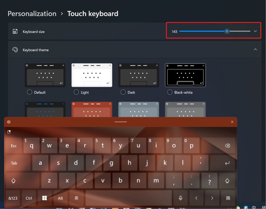The width and height of the screenshot is (266, 209).
Task: Click the microphone voice typing key
Action: pyautogui.click(x=180, y=198)
